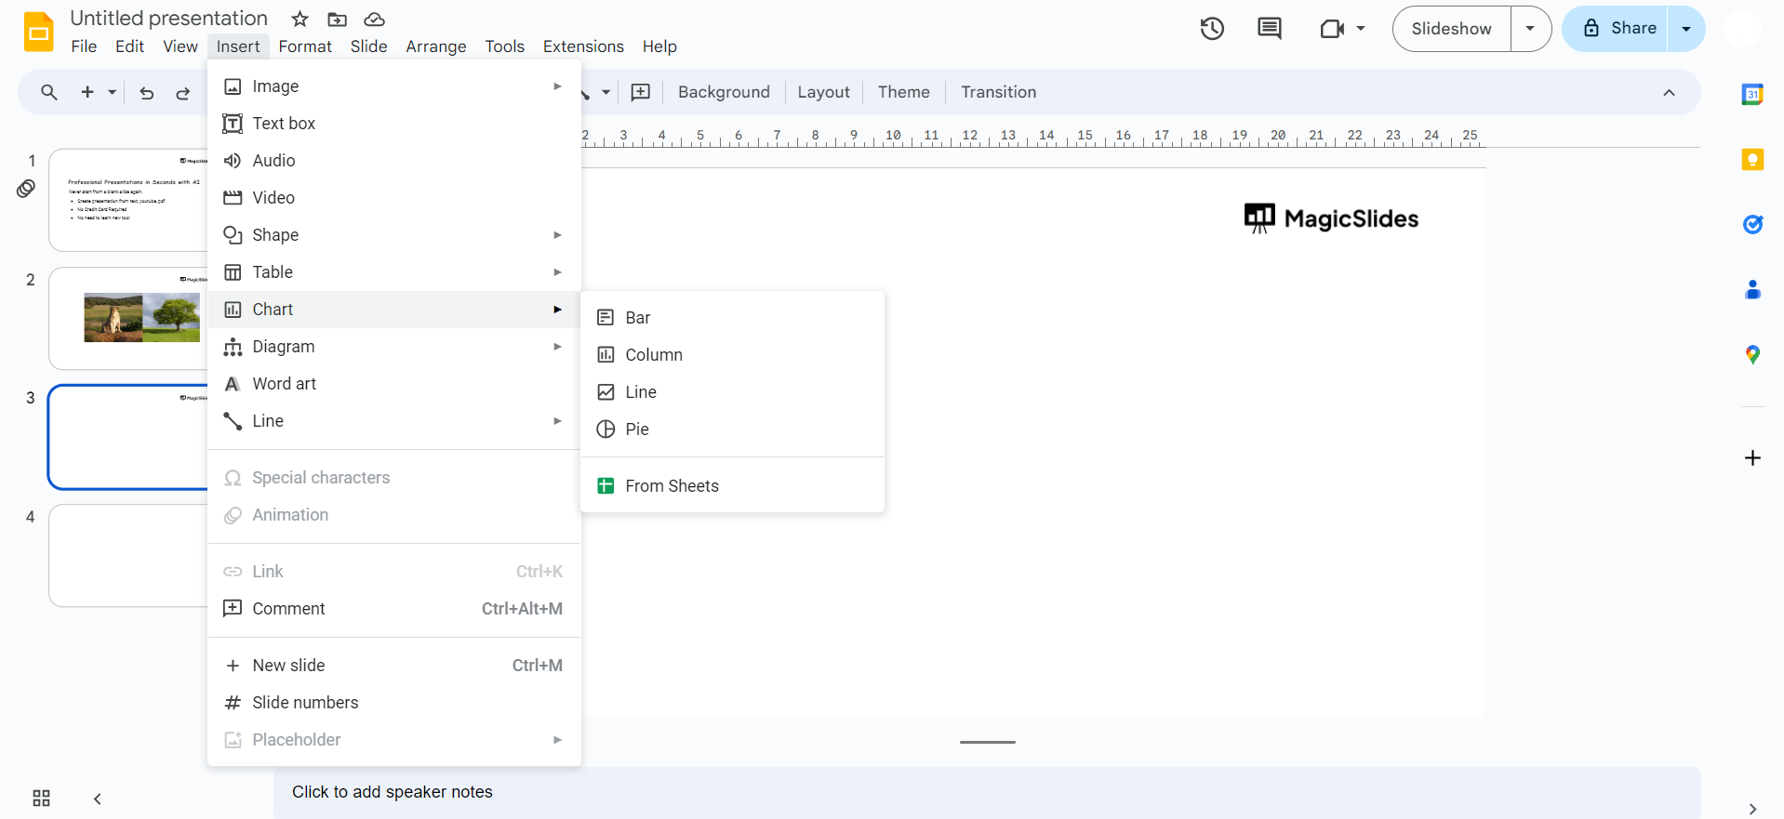Open version history clock icon
This screenshot has width=1784, height=819.
click(1212, 29)
